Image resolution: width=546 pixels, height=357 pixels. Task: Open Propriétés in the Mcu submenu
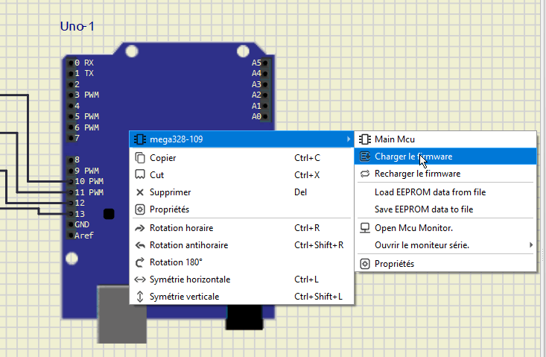pos(445,264)
